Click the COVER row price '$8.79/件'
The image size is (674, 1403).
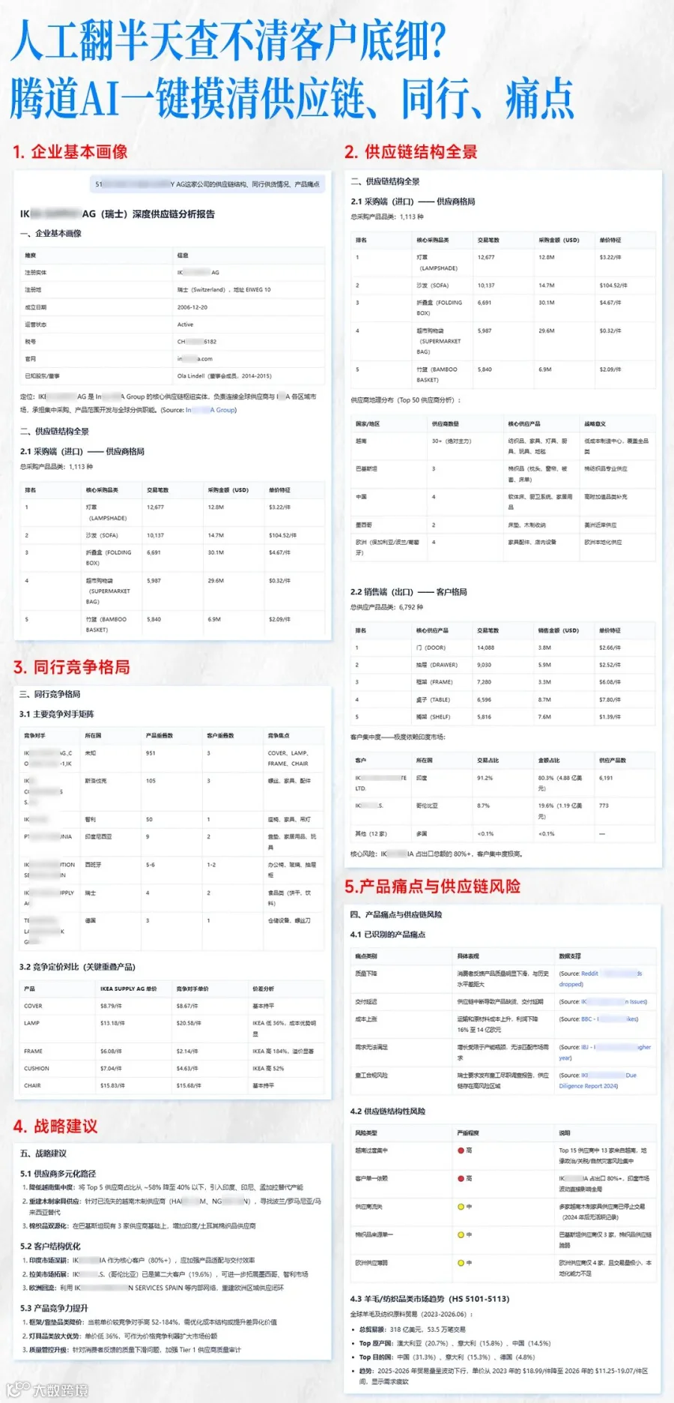111,1006
